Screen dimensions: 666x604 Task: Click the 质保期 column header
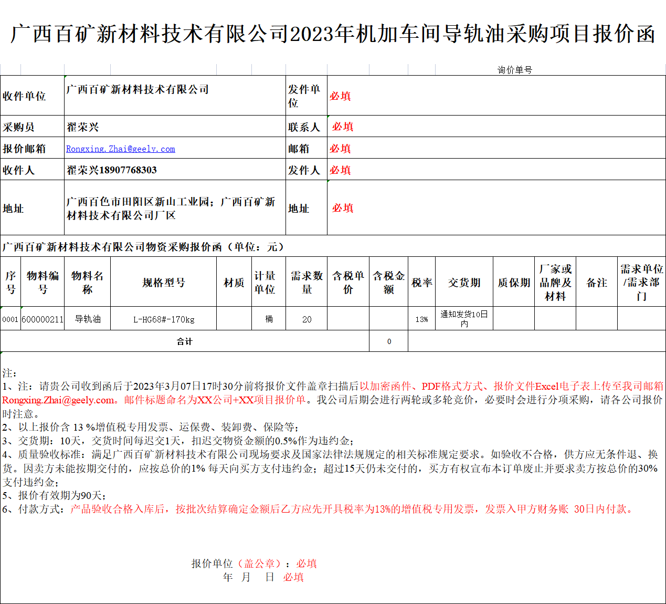514,282
